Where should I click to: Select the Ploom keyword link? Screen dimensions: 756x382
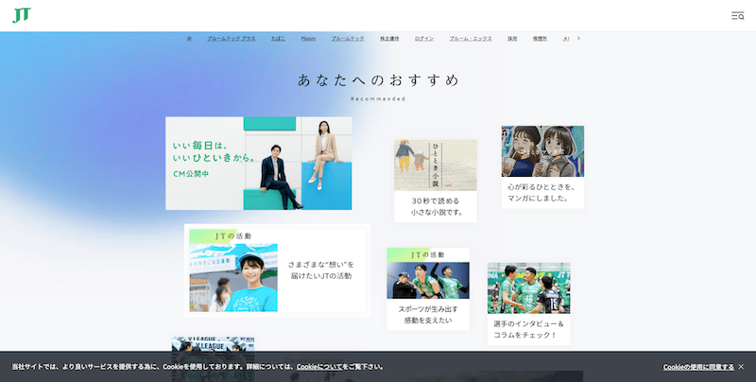pyautogui.click(x=308, y=39)
